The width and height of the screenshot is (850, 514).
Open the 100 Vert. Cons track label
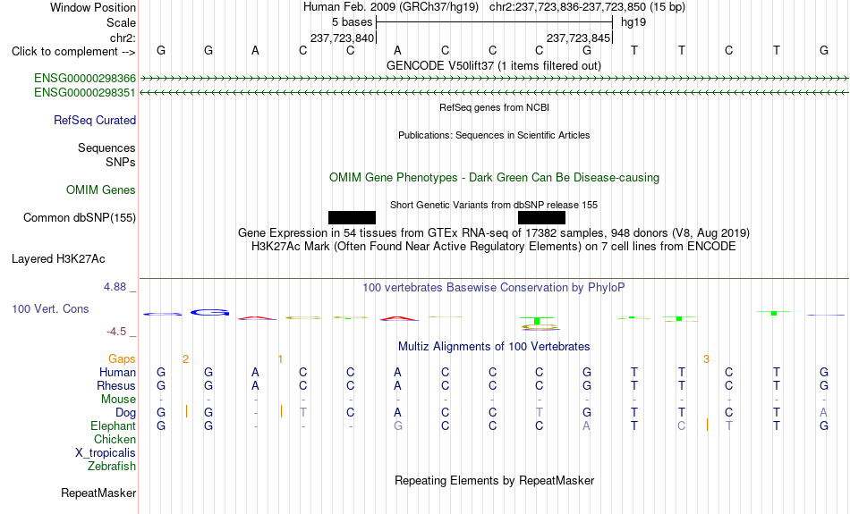(x=50, y=308)
